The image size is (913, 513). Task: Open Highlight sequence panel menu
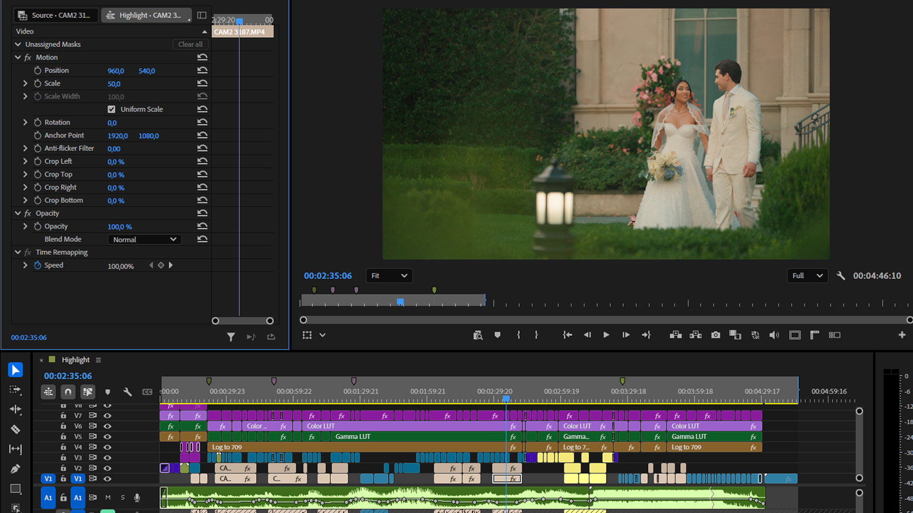[98, 360]
